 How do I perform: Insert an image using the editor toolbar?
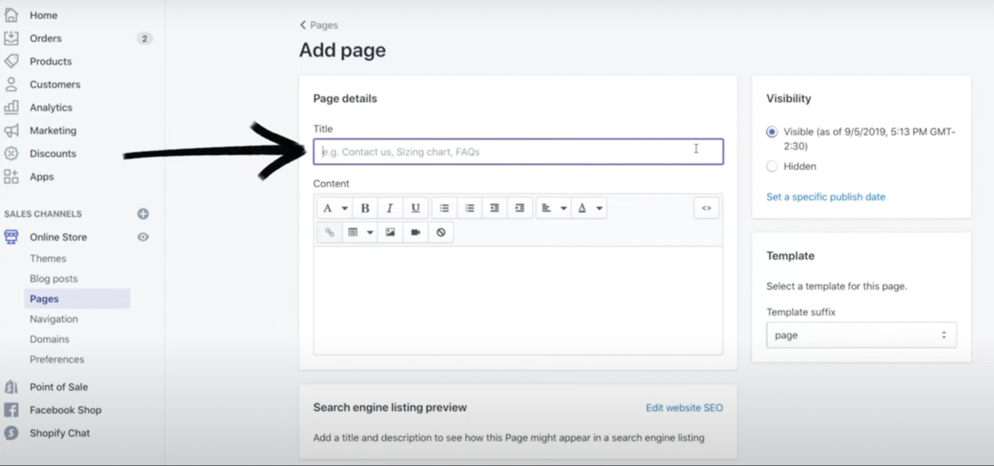point(390,232)
